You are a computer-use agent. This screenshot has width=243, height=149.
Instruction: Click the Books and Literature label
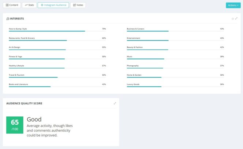[18, 84]
